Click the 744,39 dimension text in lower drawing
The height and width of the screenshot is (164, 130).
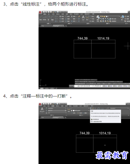(x=85, y=133)
